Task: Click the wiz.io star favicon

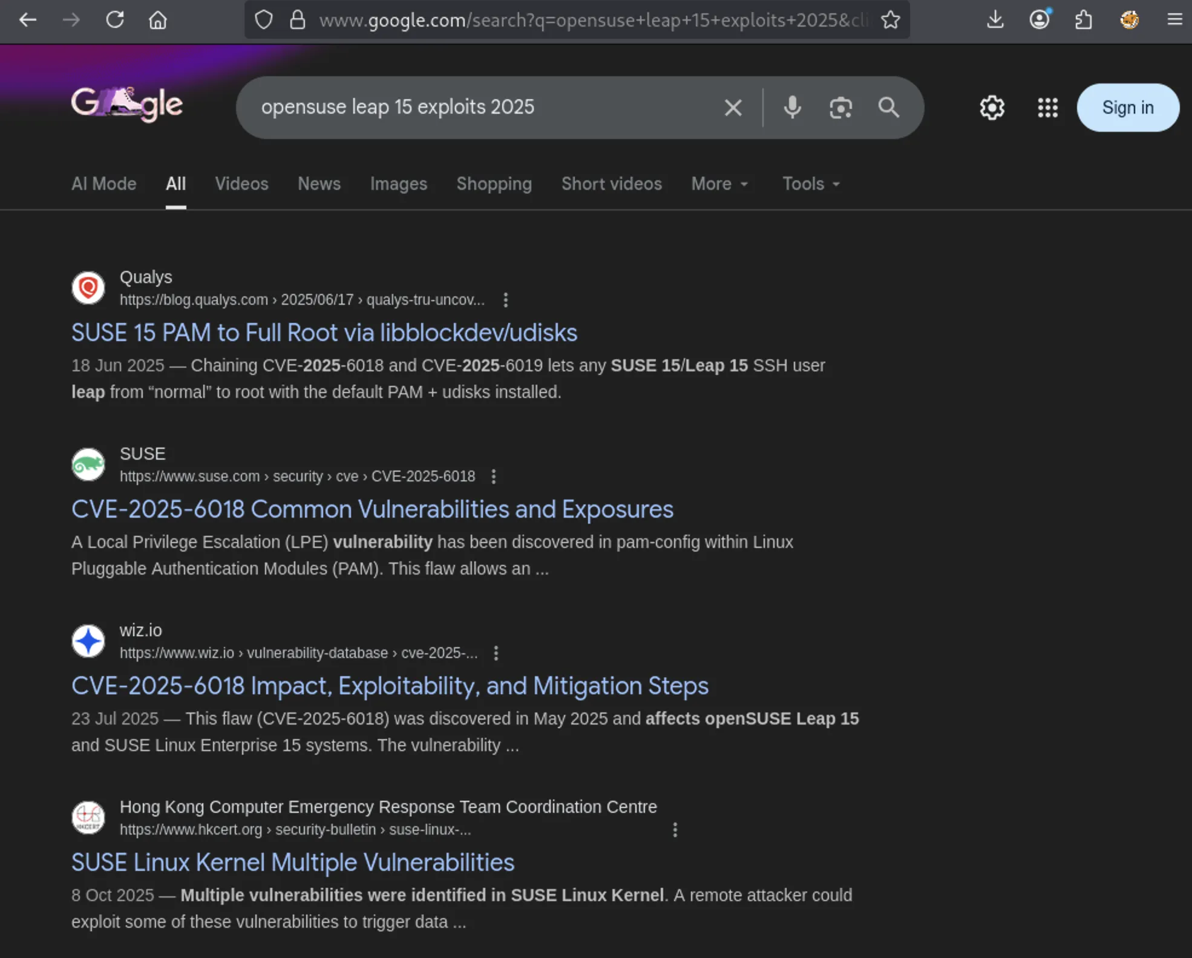Action: [88, 641]
